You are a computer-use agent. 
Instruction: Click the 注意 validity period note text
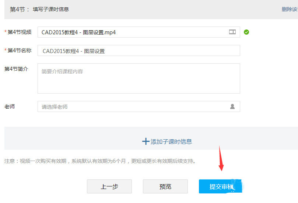(x=100, y=161)
